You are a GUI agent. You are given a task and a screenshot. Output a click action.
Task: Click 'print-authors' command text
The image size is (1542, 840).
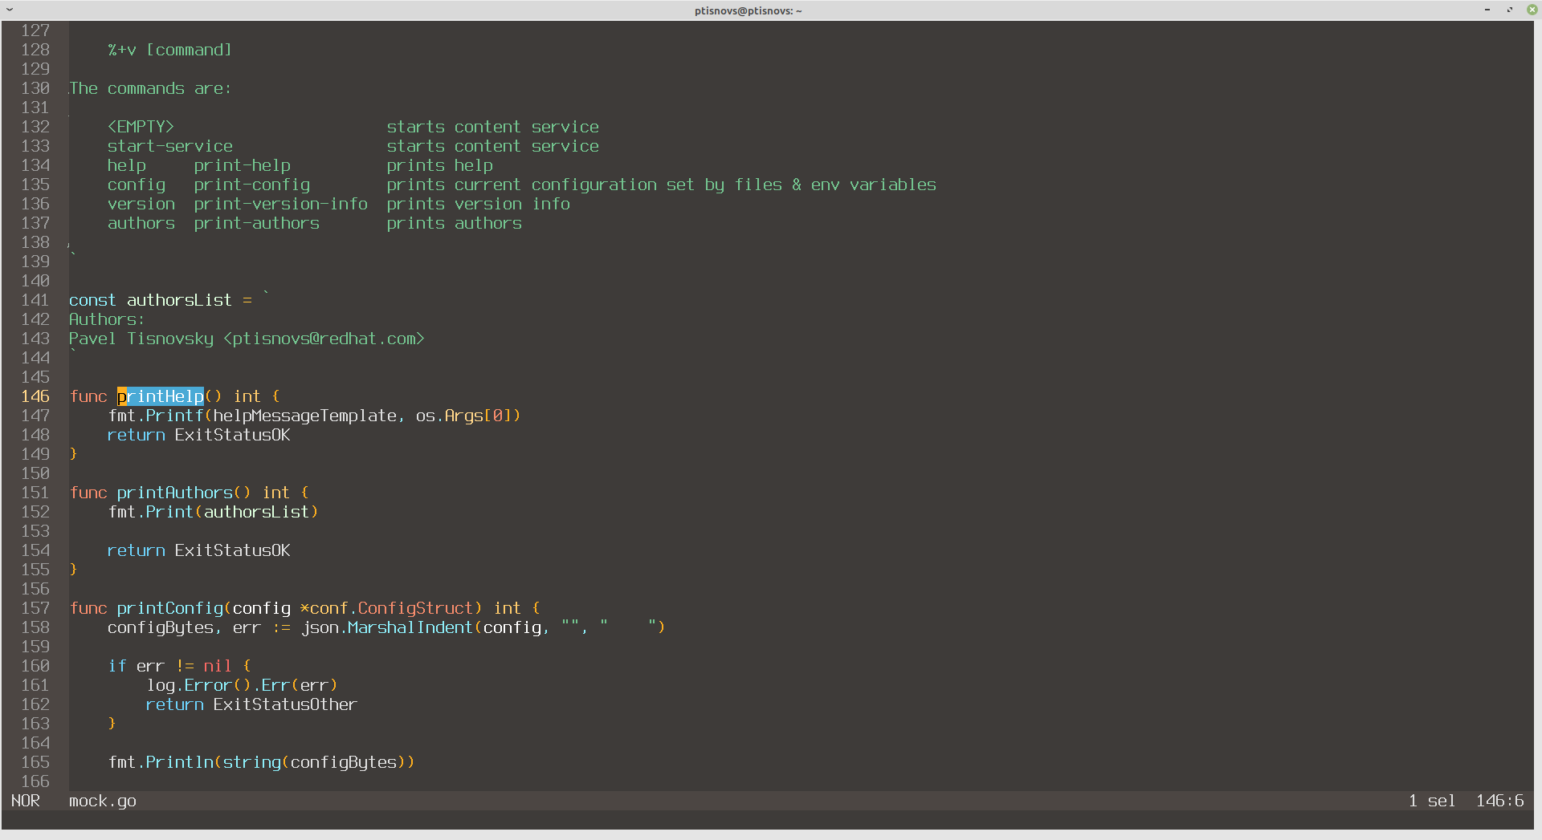click(x=257, y=223)
